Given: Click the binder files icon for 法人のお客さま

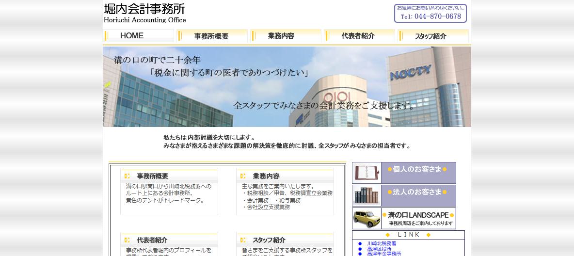Looking at the screenshot, I should click(x=367, y=195).
